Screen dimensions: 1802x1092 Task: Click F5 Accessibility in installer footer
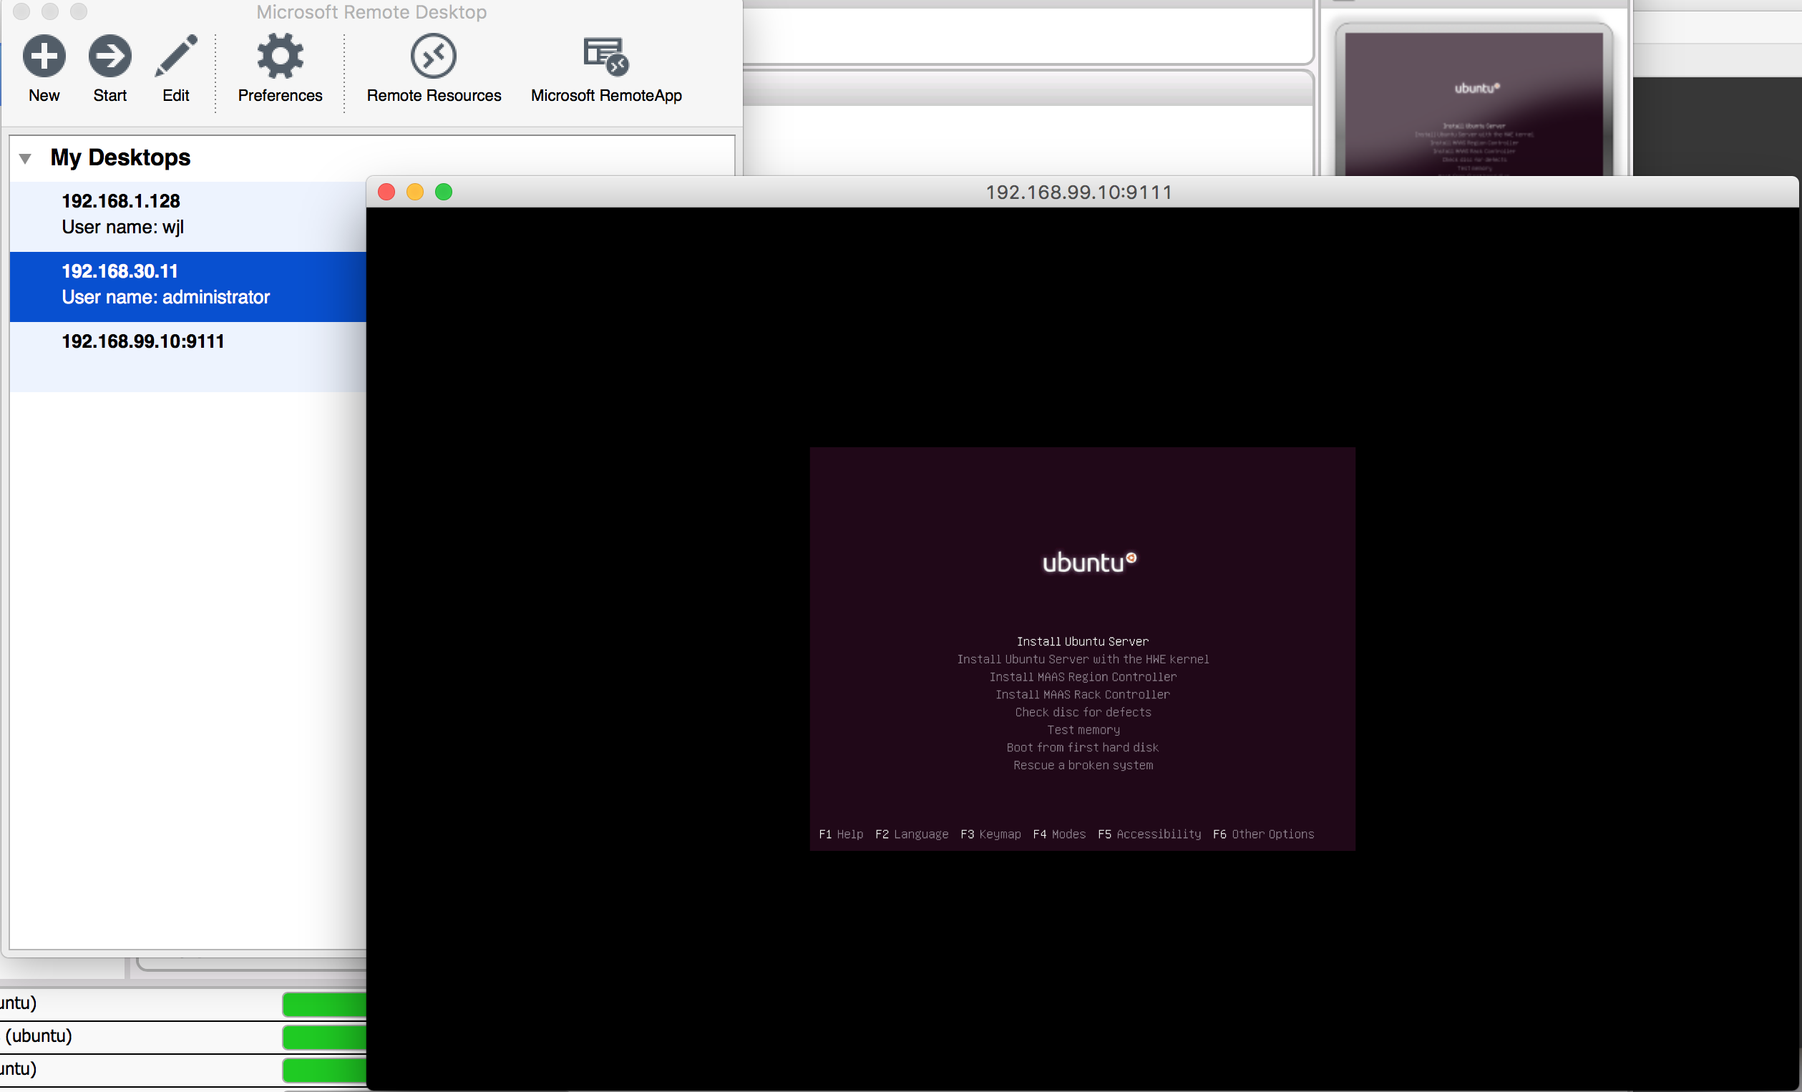[x=1149, y=834]
